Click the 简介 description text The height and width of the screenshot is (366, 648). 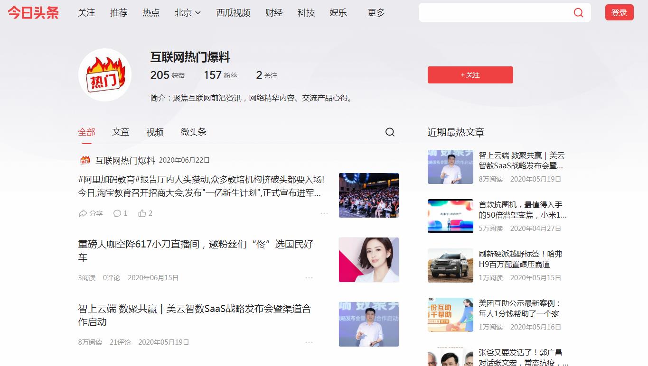click(x=252, y=98)
